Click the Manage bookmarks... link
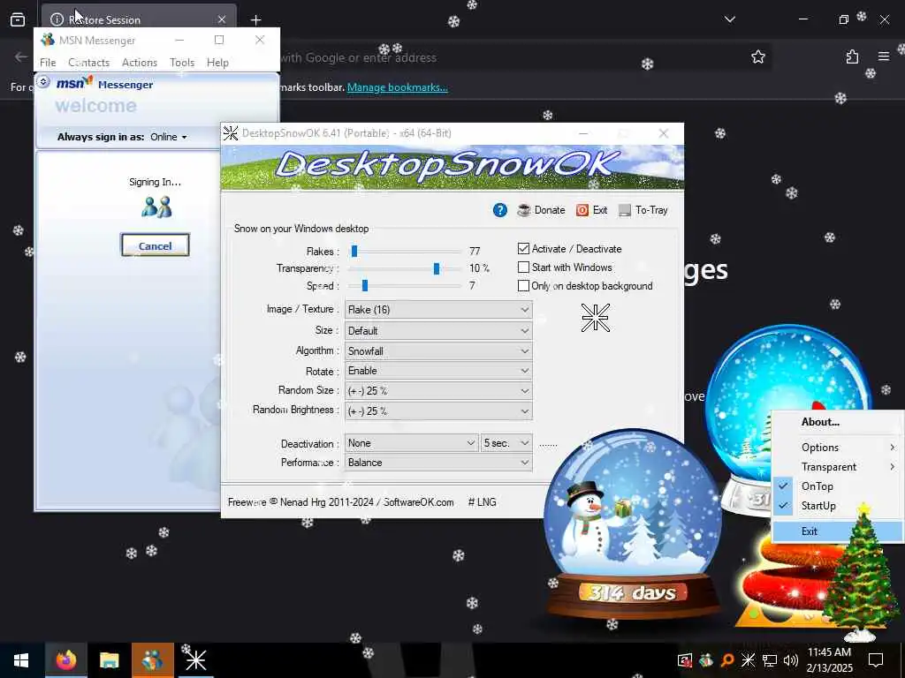This screenshot has width=905, height=678. click(397, 87)
